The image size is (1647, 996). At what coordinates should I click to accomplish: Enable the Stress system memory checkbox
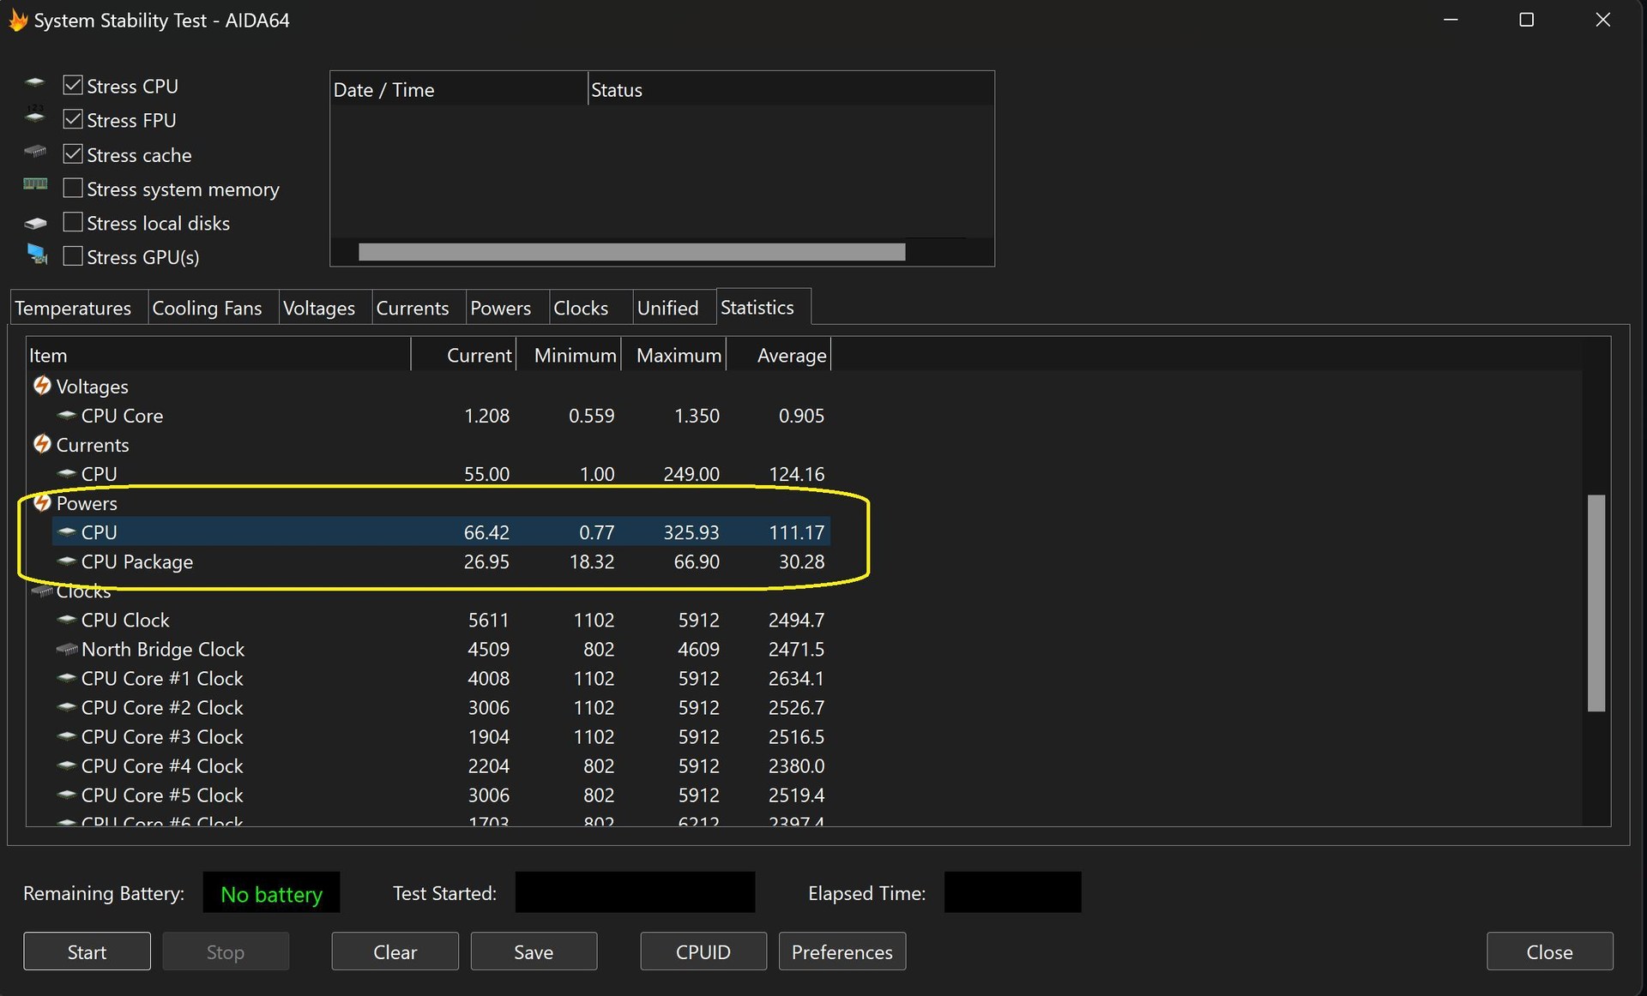click(73, 189)
